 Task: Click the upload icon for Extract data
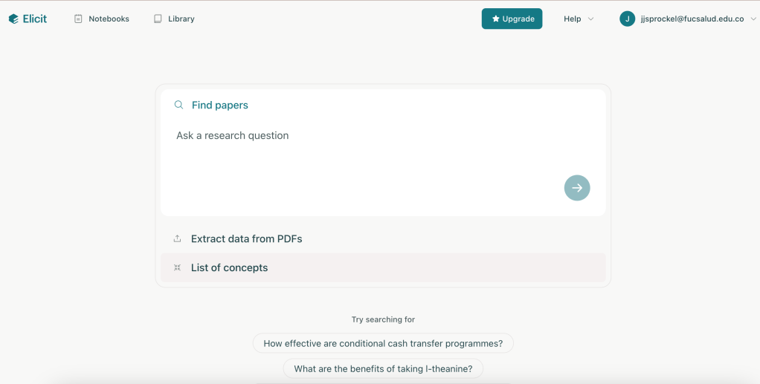pos(177,239)
